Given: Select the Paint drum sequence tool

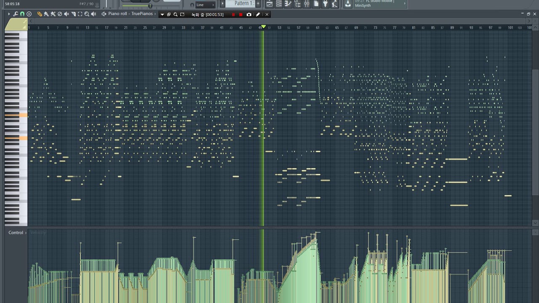Looking at the screenshot, I should pyautogui.click(x=53, y=14).
